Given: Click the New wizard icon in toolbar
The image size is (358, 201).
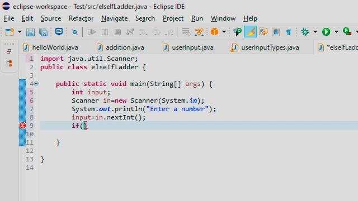Looking at the screenshot, I should 10,32.
